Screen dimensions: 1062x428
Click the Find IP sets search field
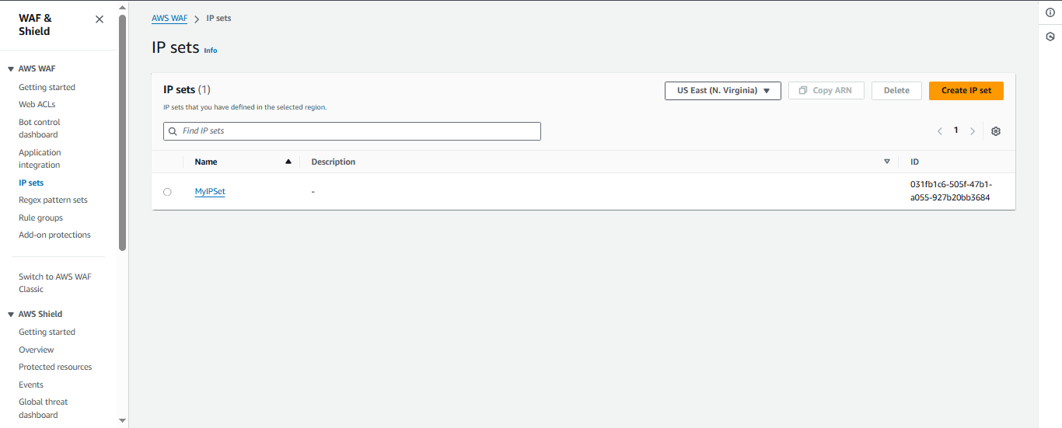(x=351, y=131)
